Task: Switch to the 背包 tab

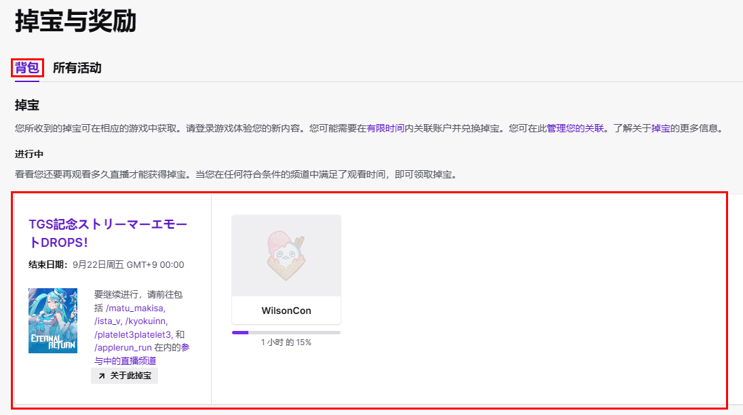Action: 27,68
